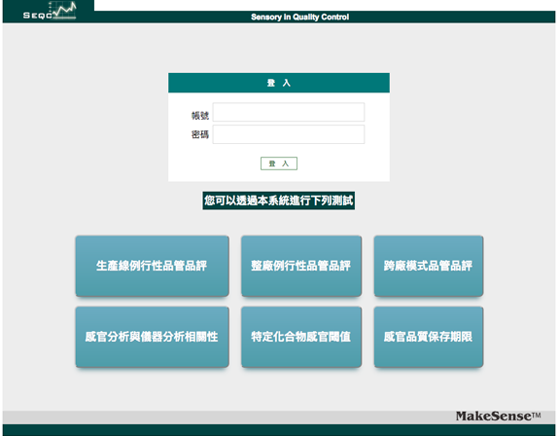The height and width of the screenshot is (436, 559).
Task: Click the 登入 panel header bar
Action: tap(279, 83)
